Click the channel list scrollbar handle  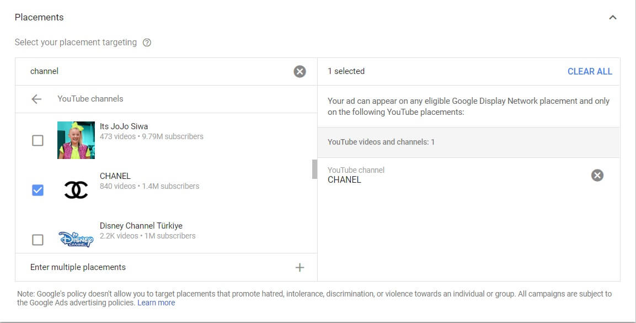point(314,169)
